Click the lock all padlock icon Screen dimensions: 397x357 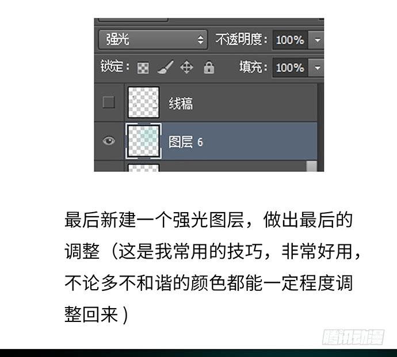click(x=209, y=67)
